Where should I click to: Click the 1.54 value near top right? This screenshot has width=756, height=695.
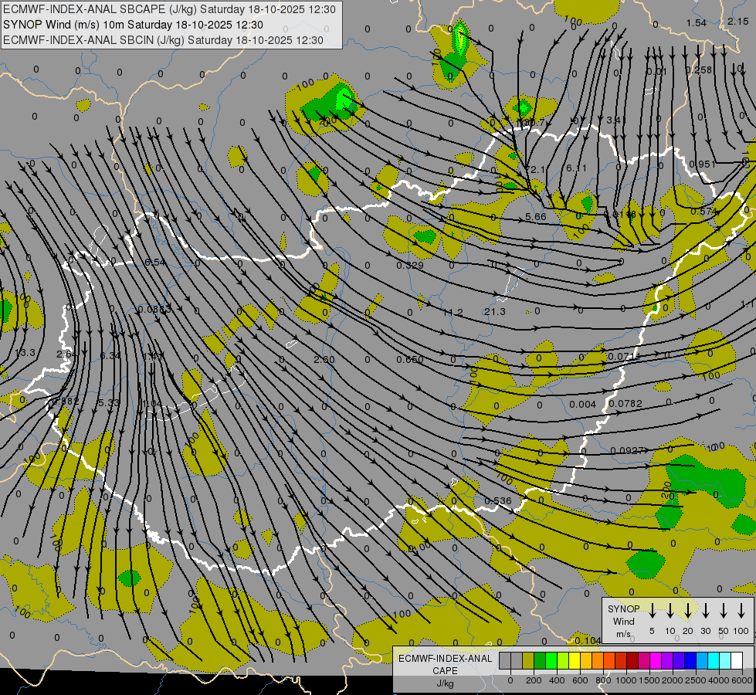697,22
